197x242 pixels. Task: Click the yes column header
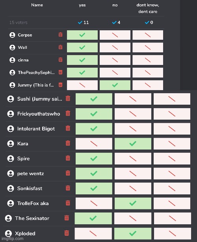[82, 5]
